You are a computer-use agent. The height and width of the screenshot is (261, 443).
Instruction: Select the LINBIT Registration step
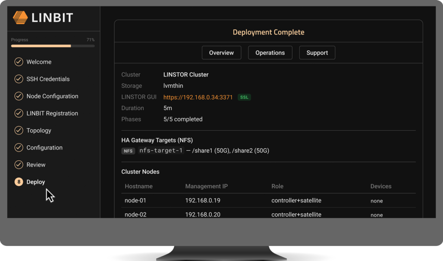52,113
